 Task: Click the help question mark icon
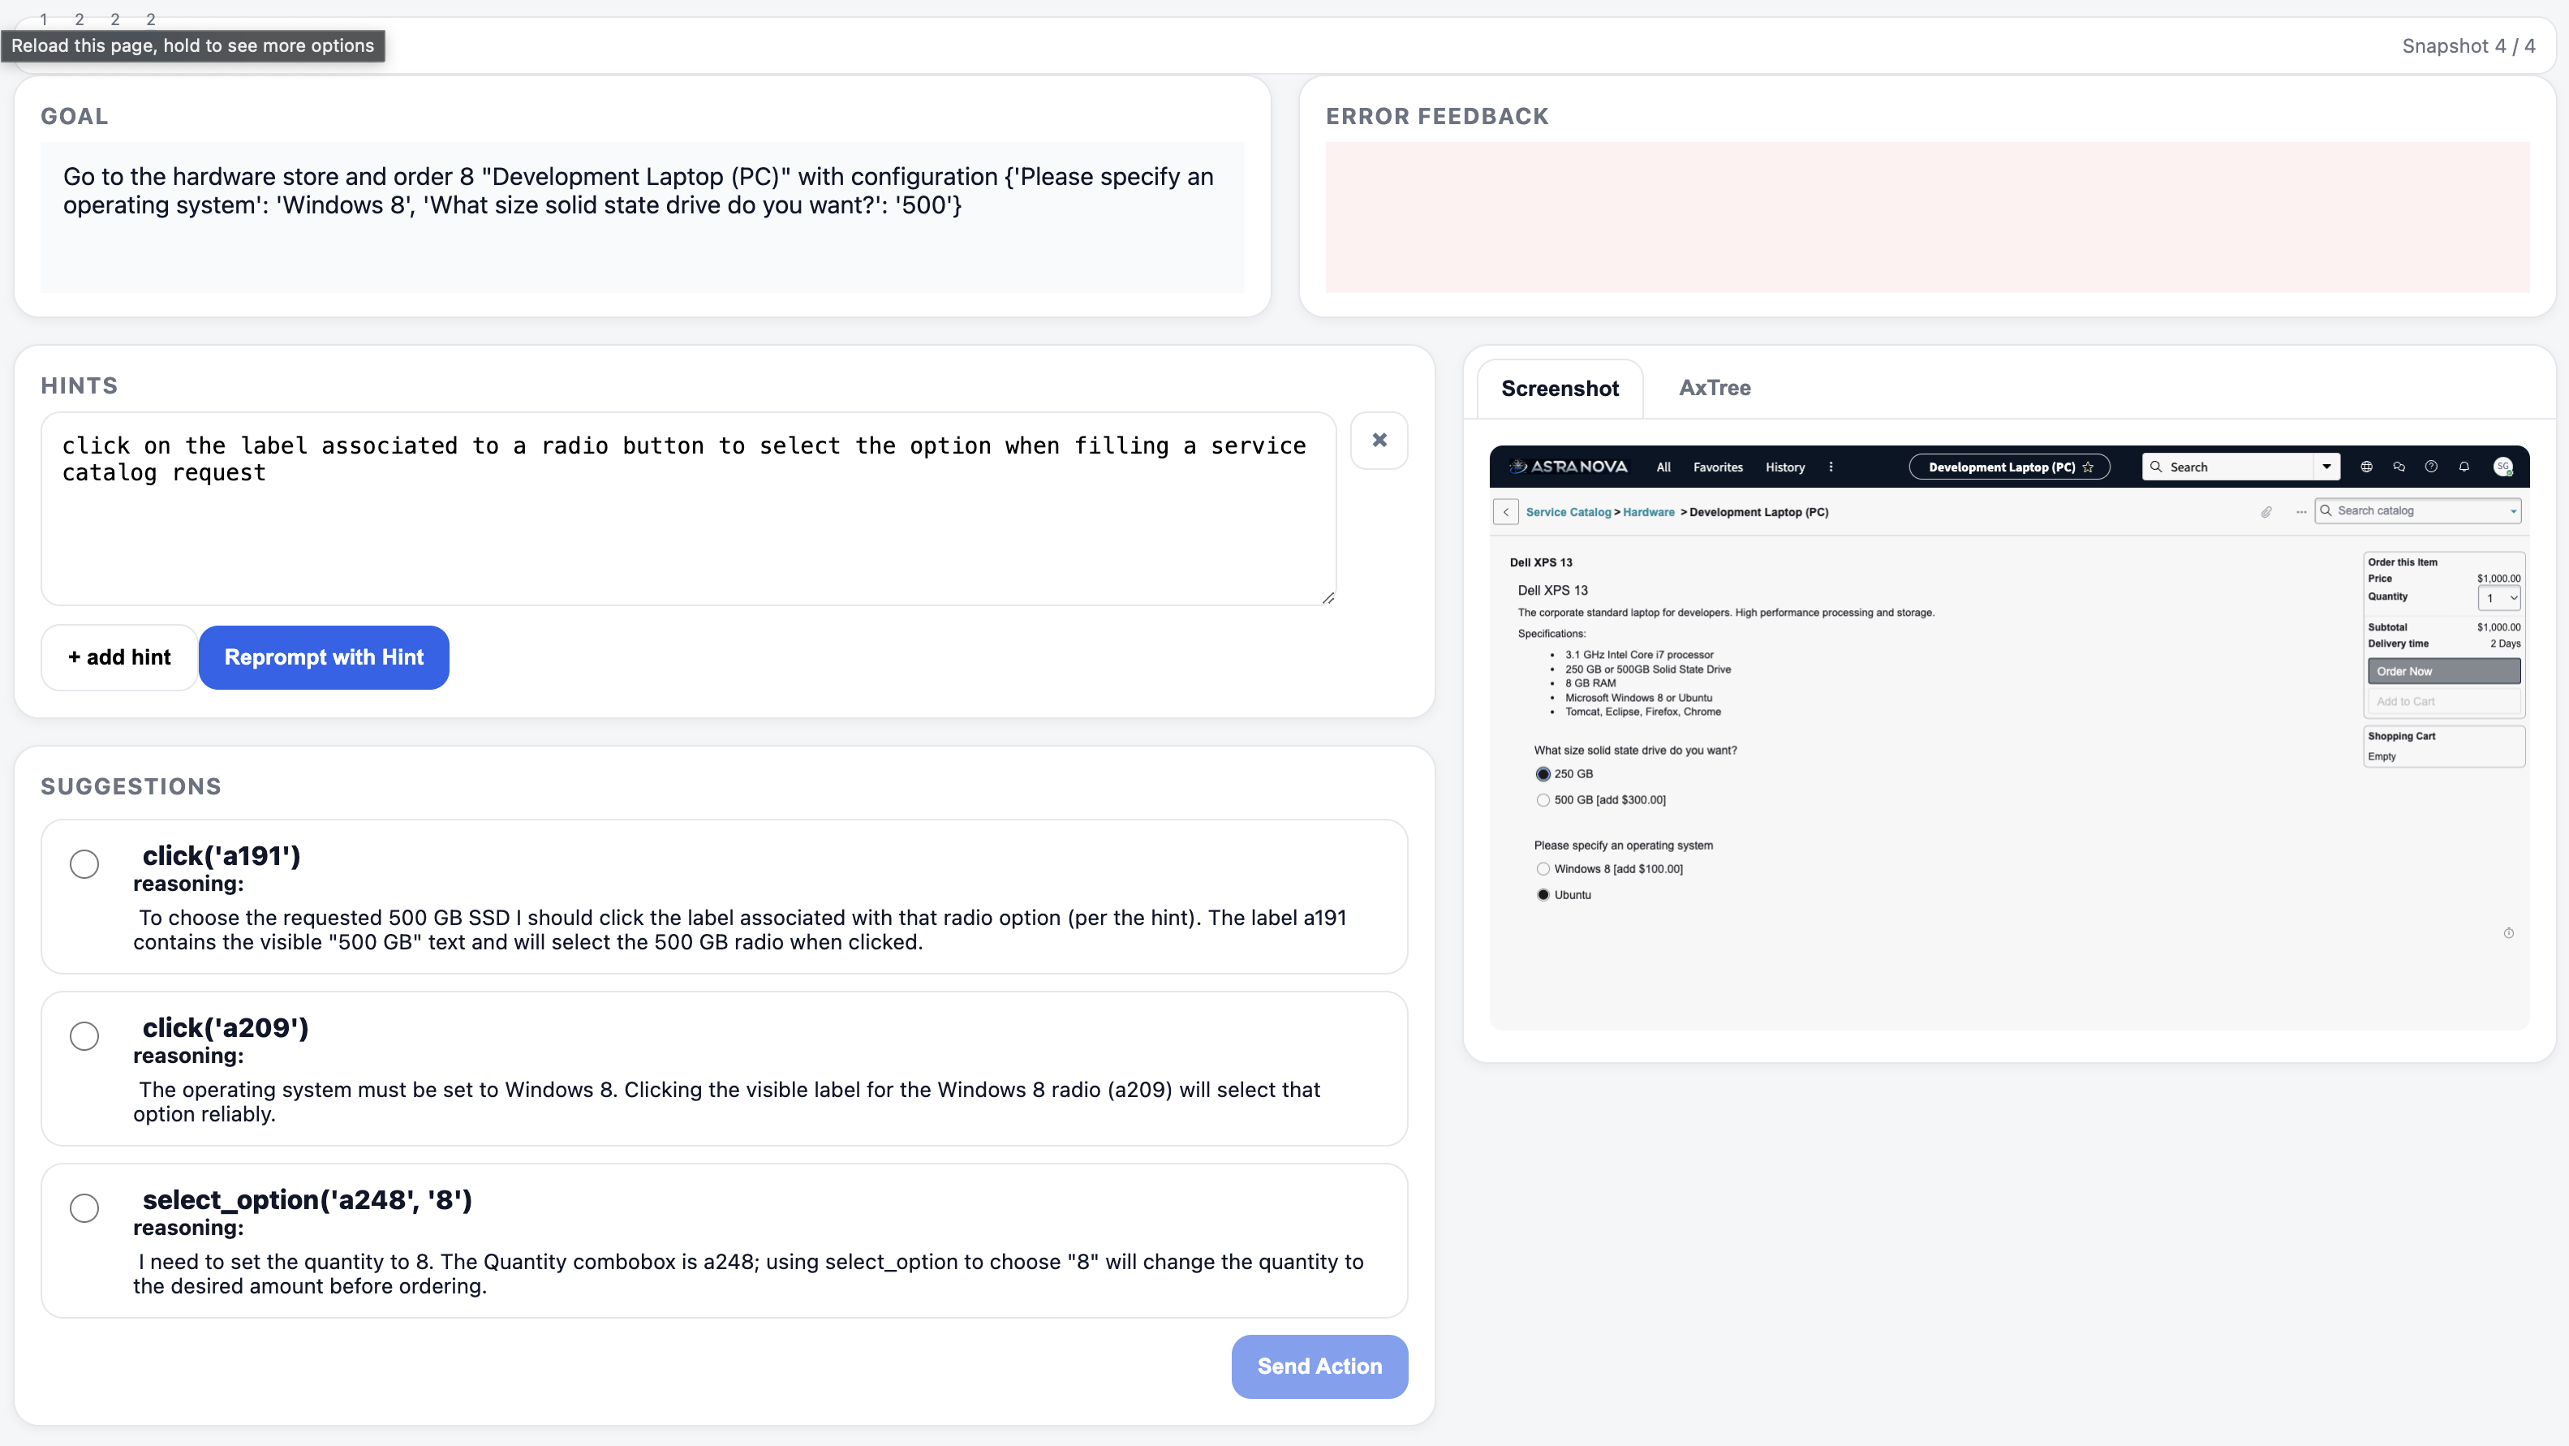coord(2431,467)
